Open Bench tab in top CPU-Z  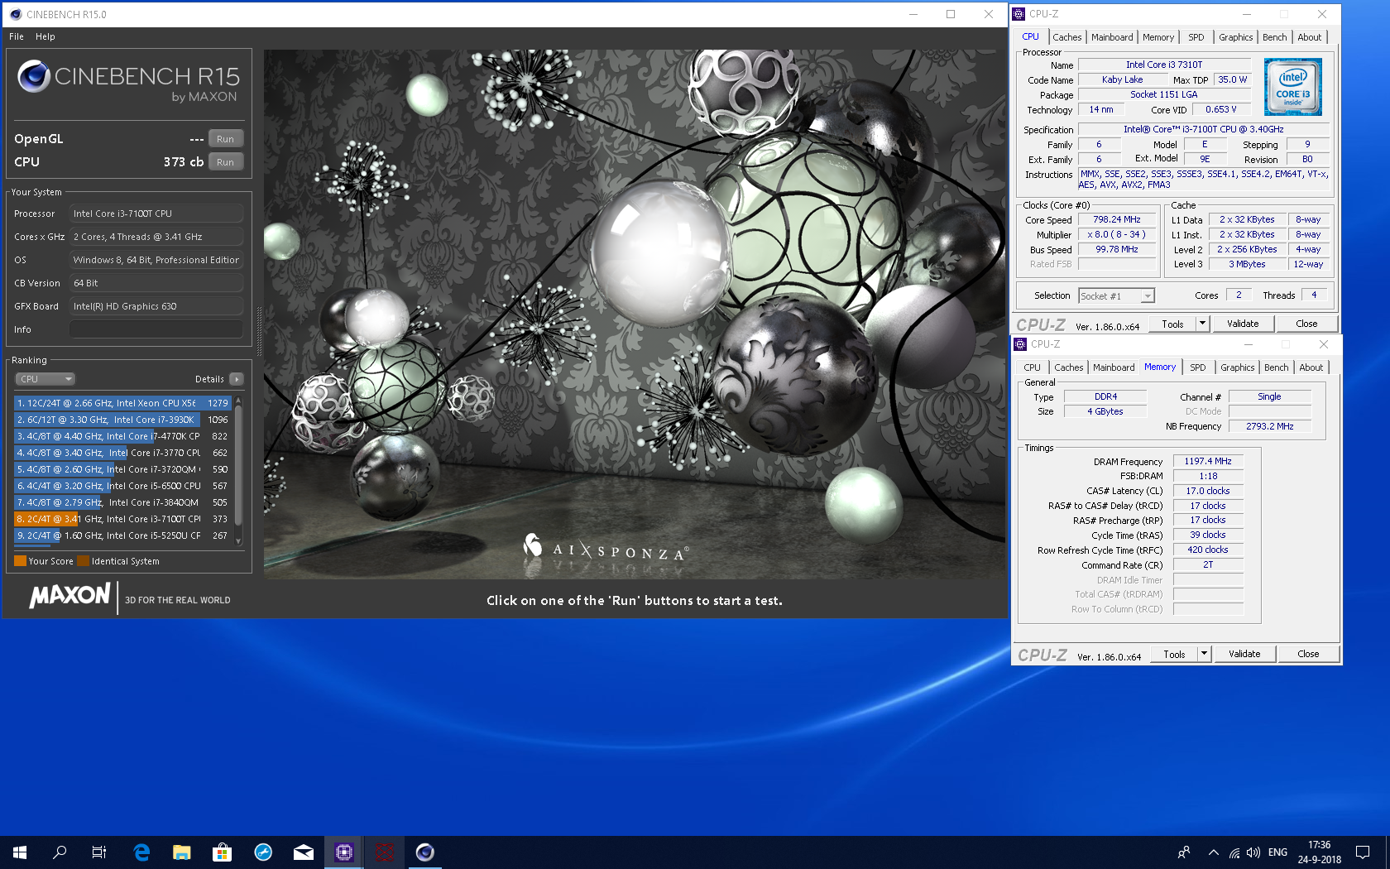pyautogui.click(x=1274, y=37)
